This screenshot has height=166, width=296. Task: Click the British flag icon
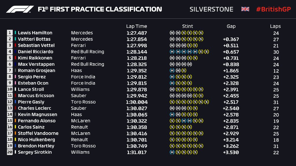pos(245,9)
